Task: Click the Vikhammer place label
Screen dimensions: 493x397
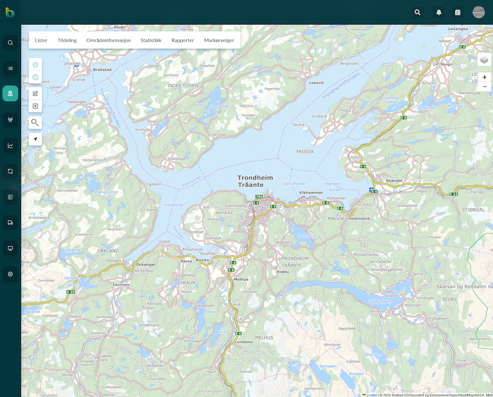Action: 311,193
